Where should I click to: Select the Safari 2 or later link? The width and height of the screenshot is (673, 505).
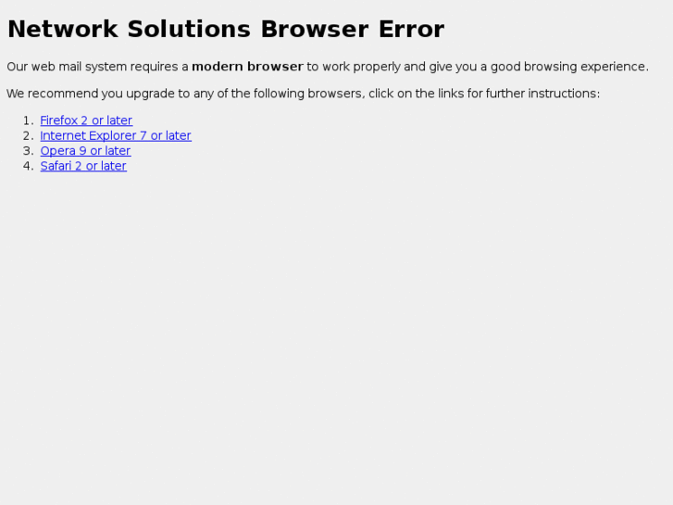83,166
